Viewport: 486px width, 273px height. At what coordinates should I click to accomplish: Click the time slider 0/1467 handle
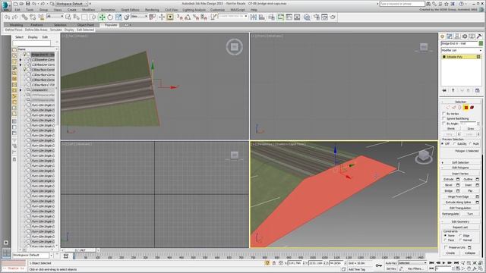point(80,250)
